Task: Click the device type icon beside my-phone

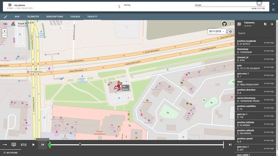Action: pos(10,5)
